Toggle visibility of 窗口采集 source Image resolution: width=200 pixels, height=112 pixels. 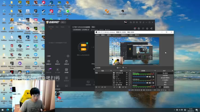tap(127, 81)
